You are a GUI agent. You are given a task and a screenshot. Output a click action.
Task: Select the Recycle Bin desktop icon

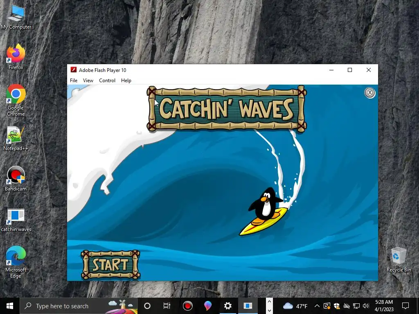tap(399, 260)
